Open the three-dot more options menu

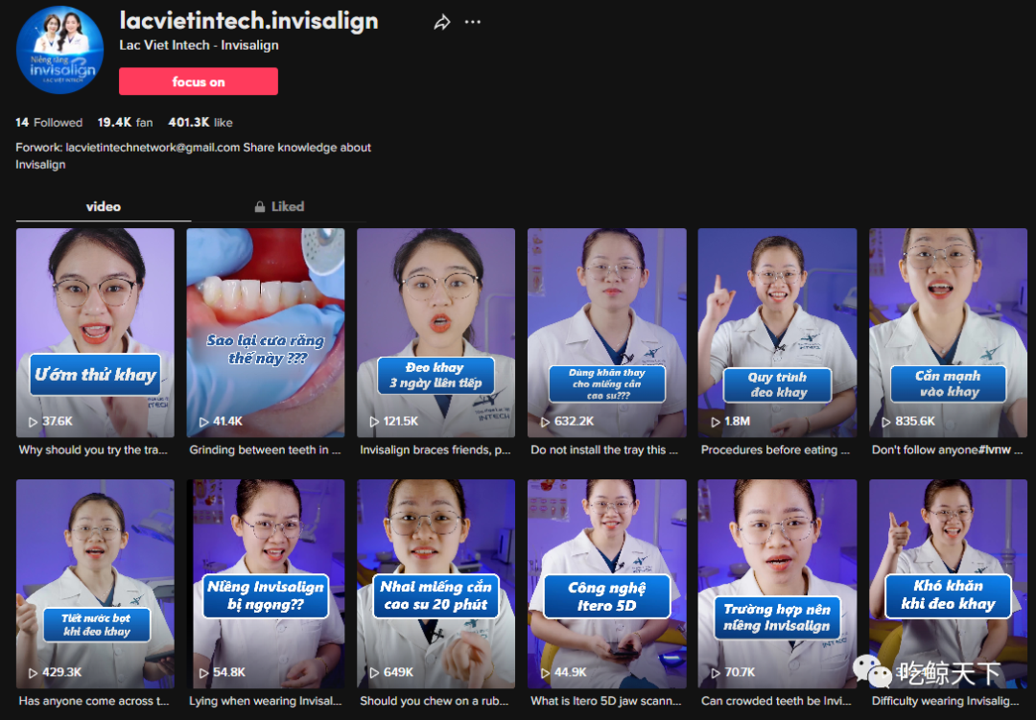click(x=472, y=22)
